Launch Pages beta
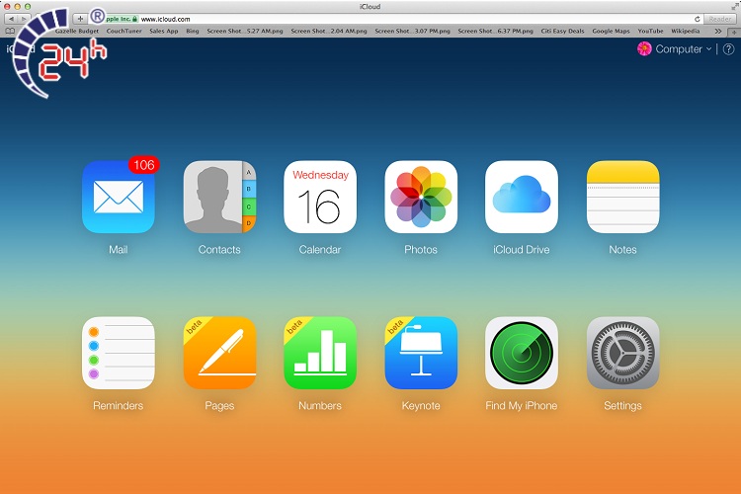Viewport: 741px width, 494px height. click(219, 353)
